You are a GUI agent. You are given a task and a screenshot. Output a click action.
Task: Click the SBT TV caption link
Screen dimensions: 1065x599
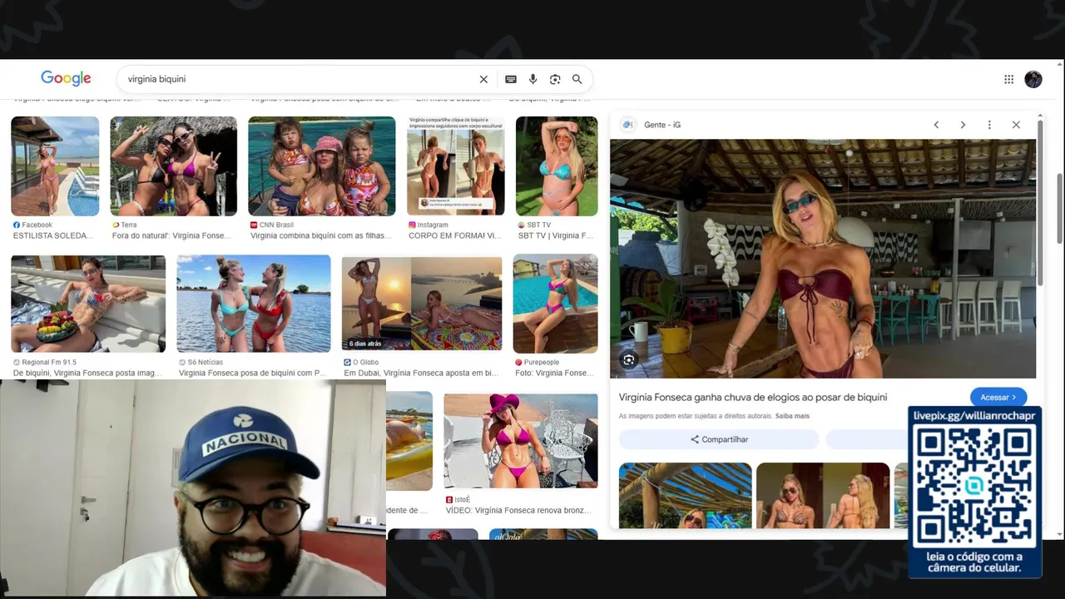coord(556,236)
